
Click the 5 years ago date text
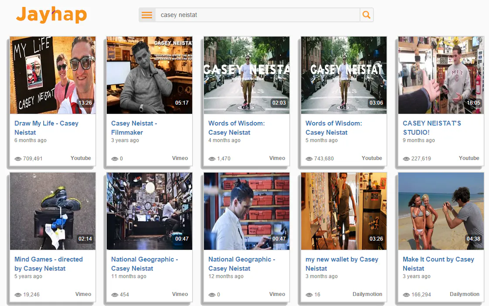coord(28,276)
